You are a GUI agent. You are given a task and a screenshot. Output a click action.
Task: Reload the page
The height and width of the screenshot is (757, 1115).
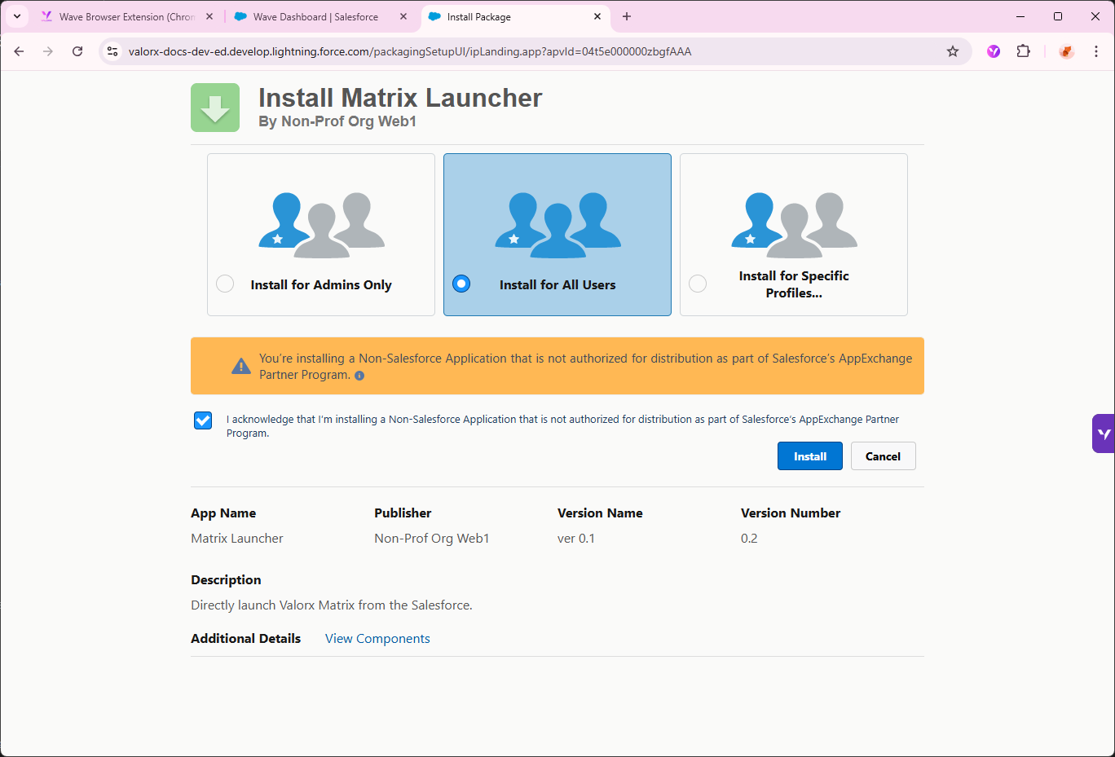tap(77, 51)
